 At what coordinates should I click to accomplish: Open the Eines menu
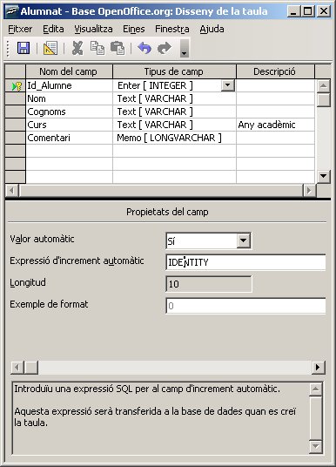point(134,30)
